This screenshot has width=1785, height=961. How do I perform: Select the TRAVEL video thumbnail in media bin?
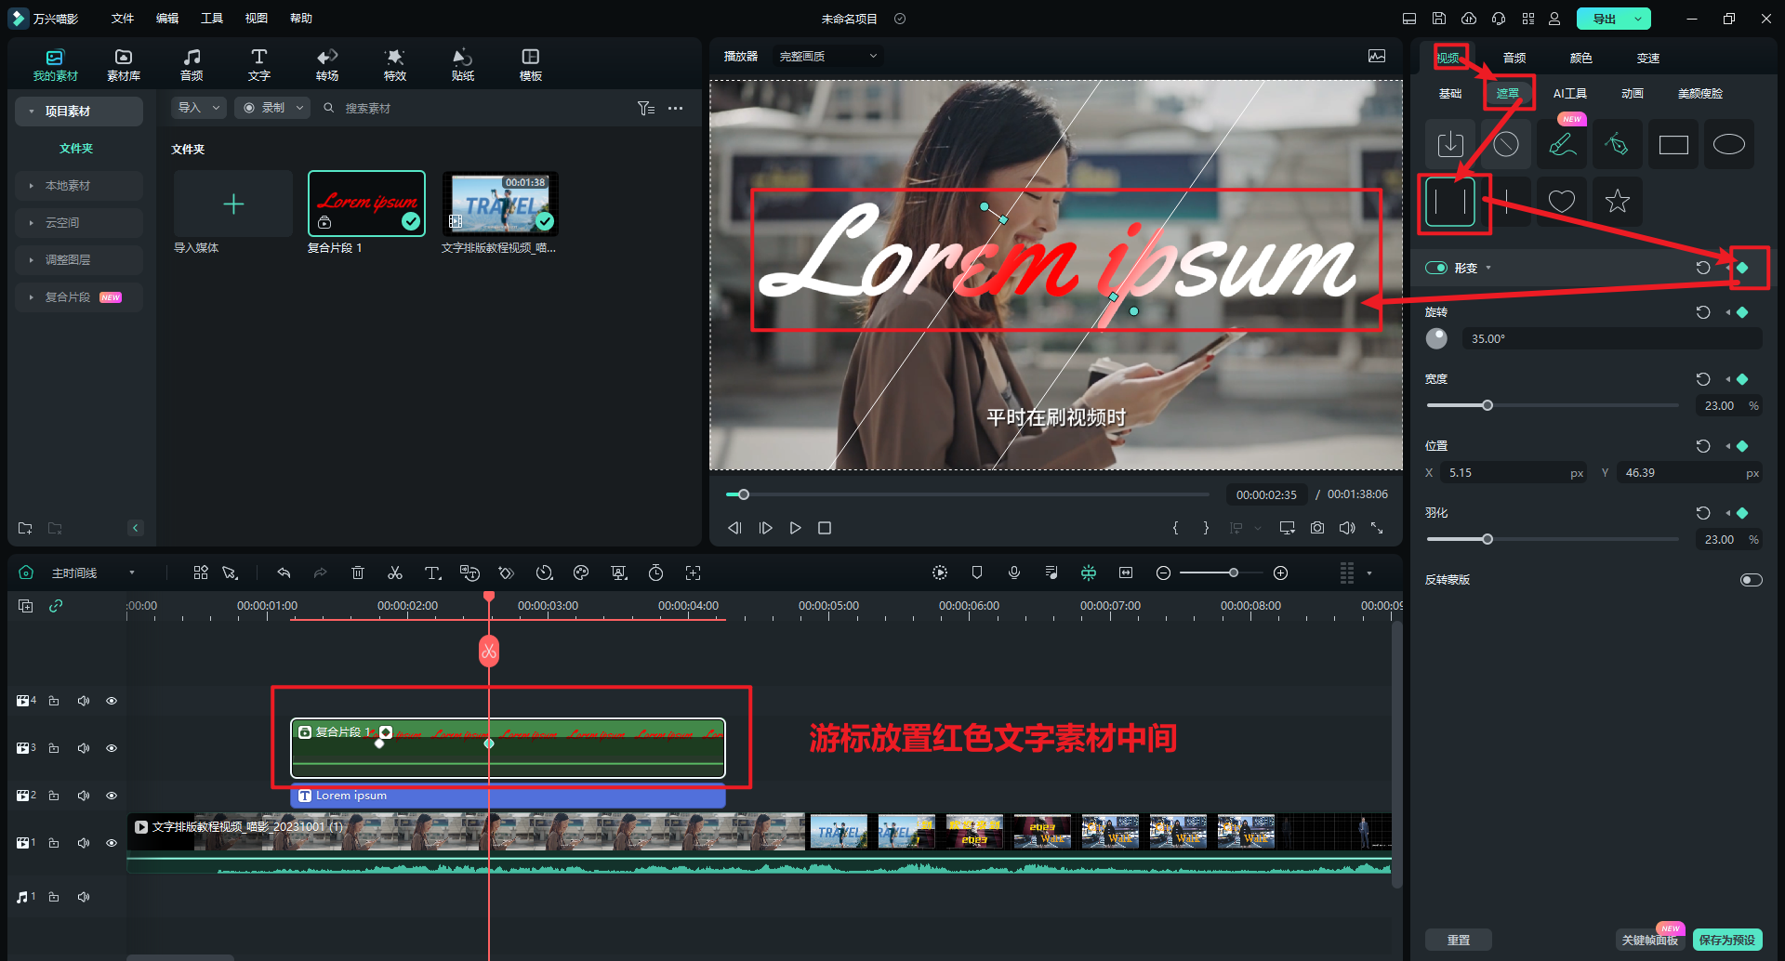point(500,204)
